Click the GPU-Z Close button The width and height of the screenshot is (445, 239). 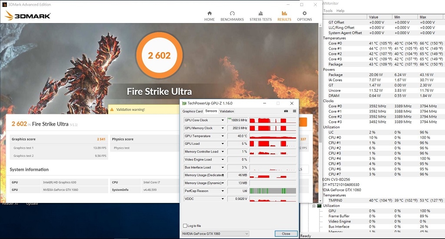coord(286,234)
